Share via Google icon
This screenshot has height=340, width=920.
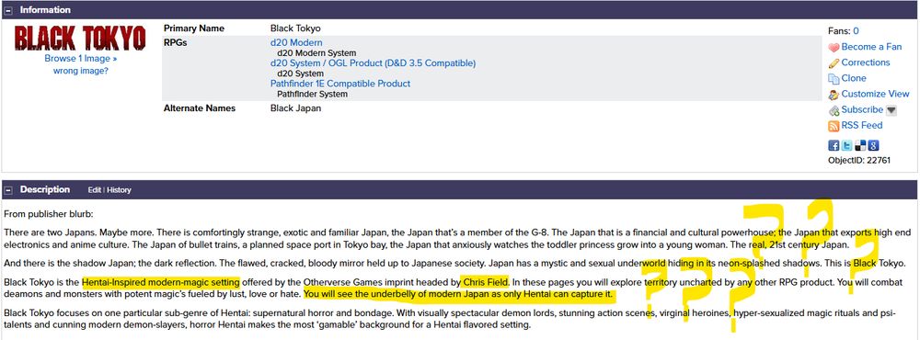874,146
